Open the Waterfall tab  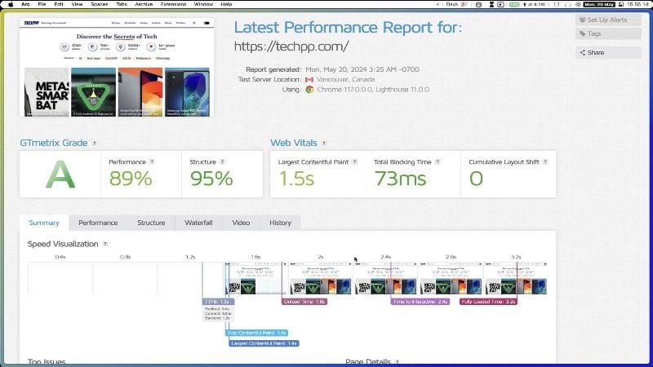coord(198,223)
